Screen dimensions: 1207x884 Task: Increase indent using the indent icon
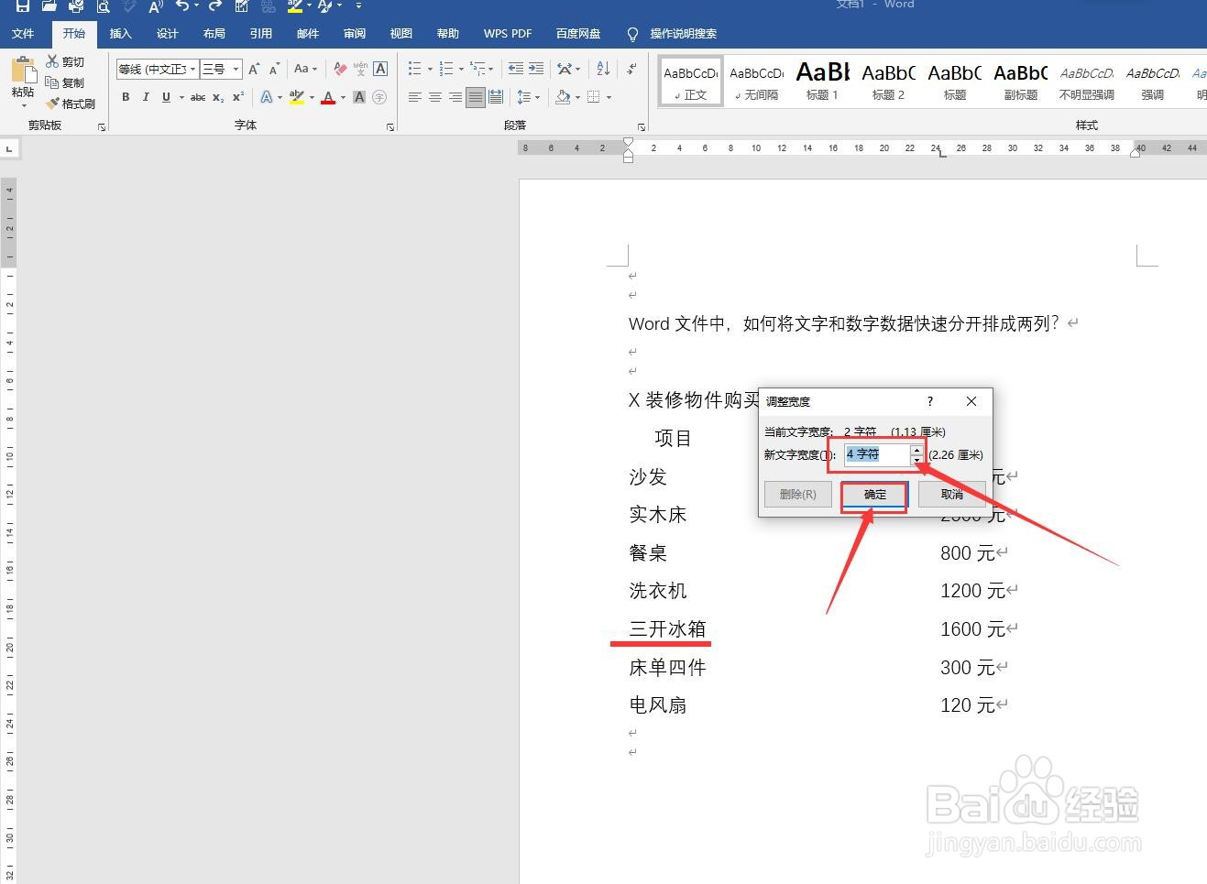(535, 69)
